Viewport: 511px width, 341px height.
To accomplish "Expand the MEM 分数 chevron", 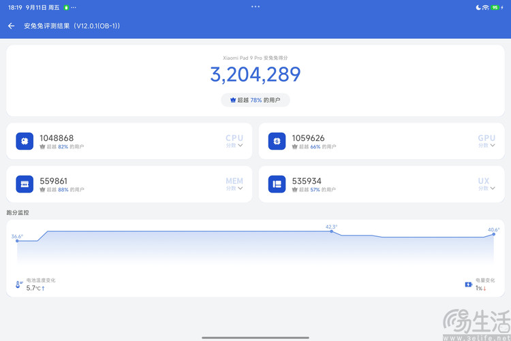I will (241, 189).
